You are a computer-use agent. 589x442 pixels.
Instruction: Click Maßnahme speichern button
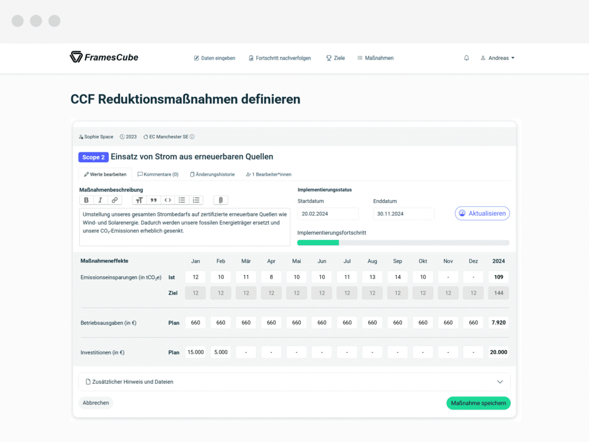point(478,403)
